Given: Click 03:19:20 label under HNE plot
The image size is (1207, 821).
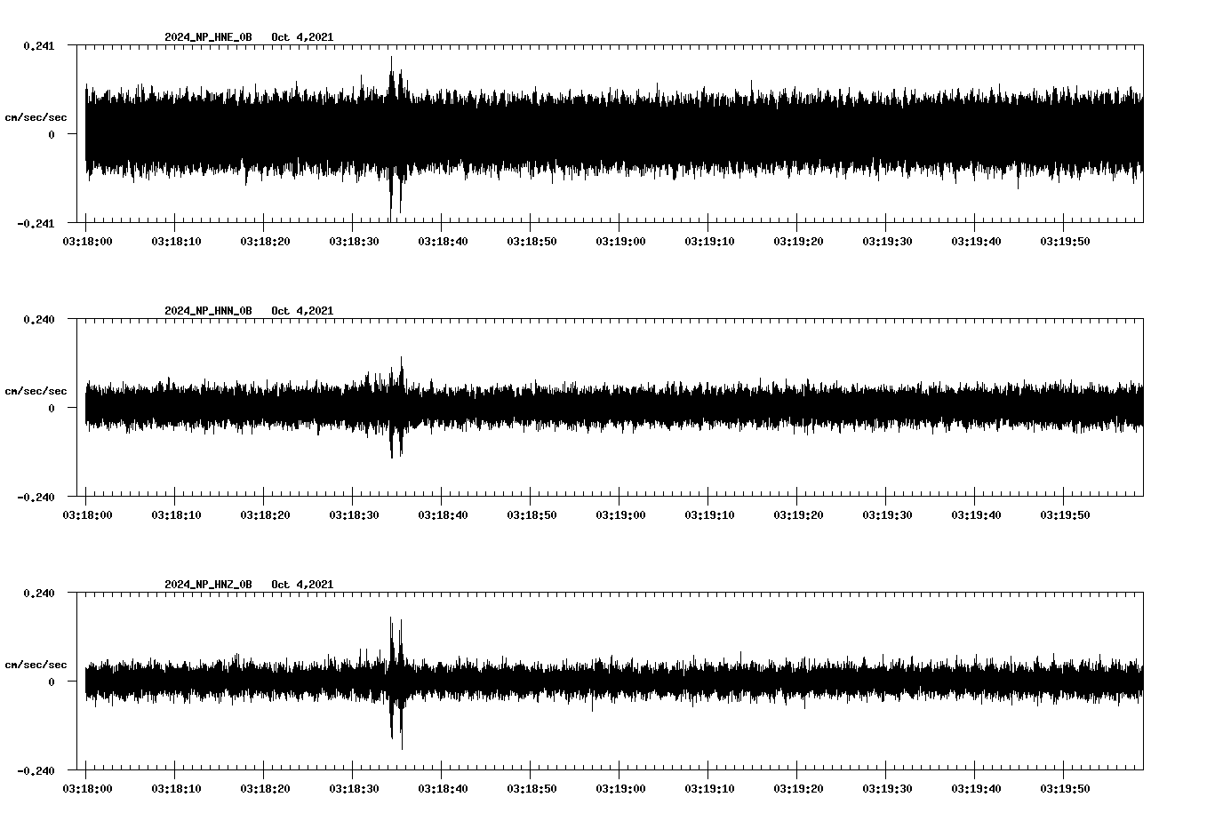Looking at the screenshot, I should (x=798, y=241).
